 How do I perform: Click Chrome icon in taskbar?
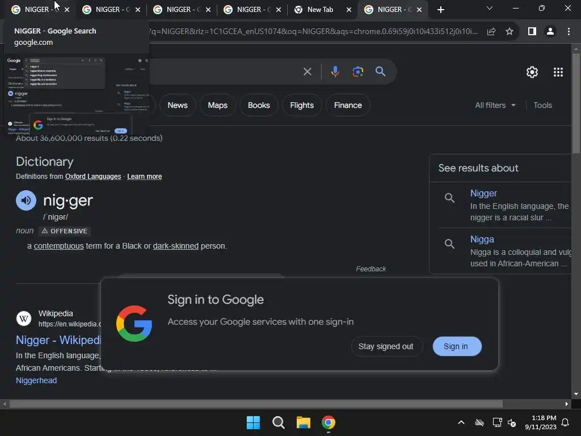click(x=329, y=422)
